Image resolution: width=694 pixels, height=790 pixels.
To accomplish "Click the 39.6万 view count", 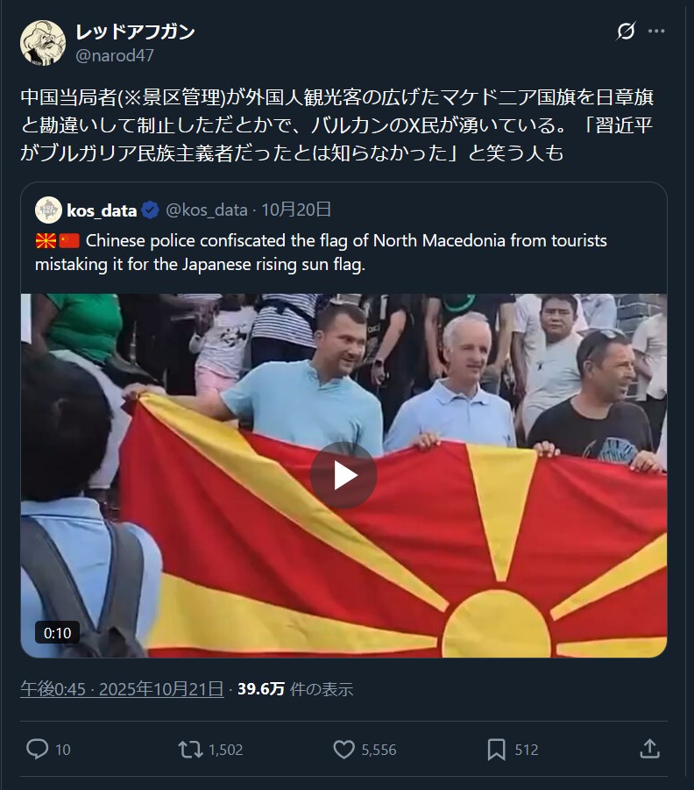I will coord(261,689).
